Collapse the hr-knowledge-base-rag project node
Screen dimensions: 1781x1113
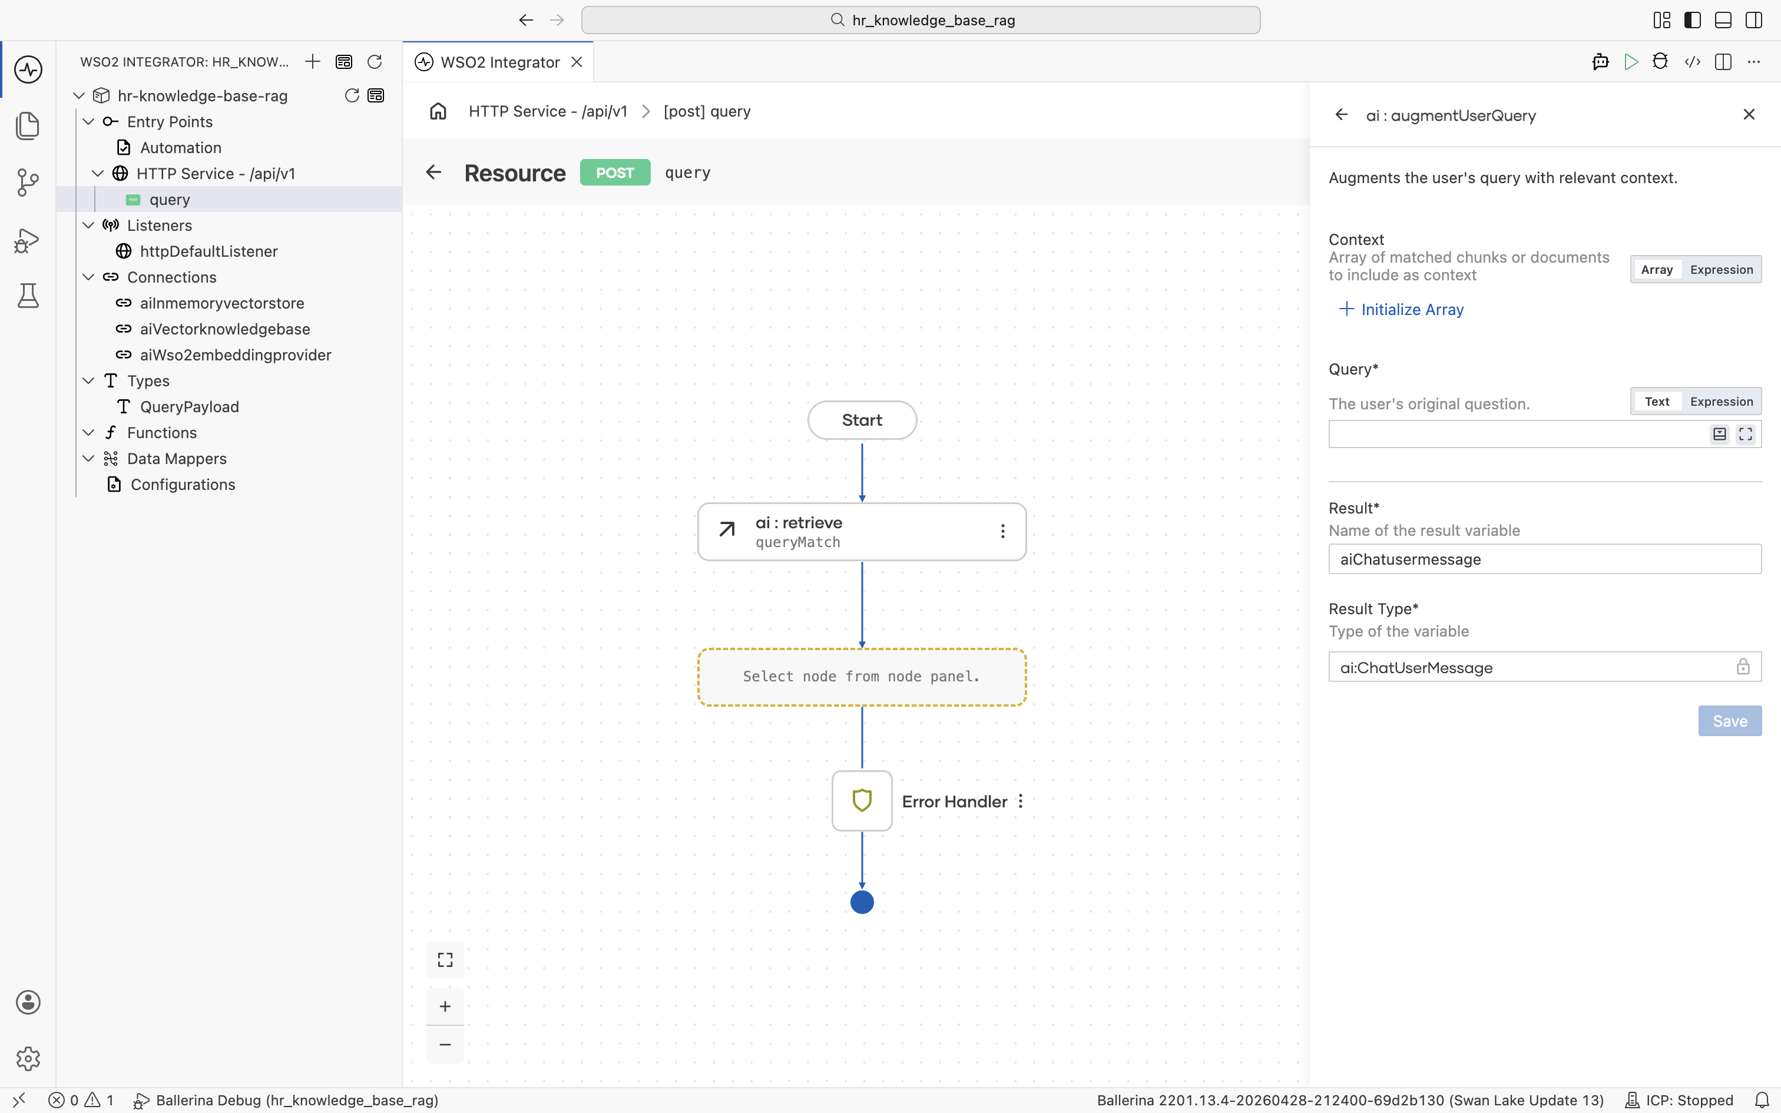(x=79, y=95)
